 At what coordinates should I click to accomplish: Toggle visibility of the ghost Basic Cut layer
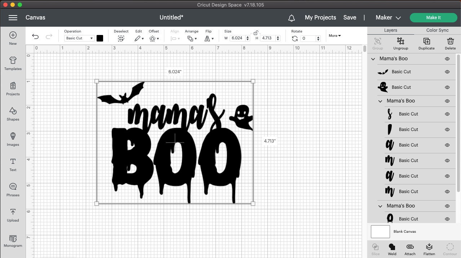point(447,87)
